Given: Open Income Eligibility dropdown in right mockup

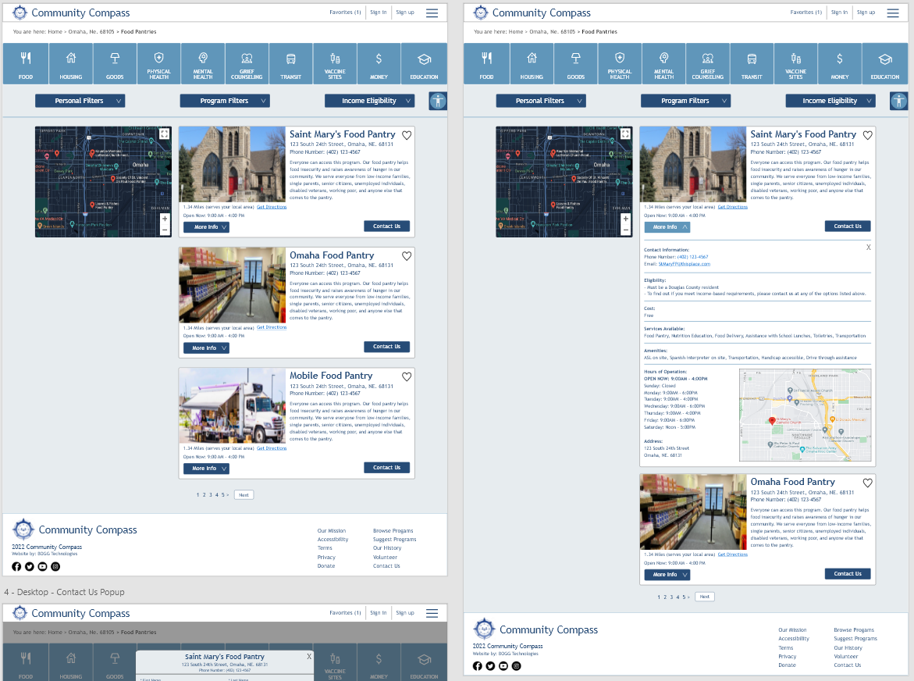Looking at the screenshot, I should (x=830, y=101).
